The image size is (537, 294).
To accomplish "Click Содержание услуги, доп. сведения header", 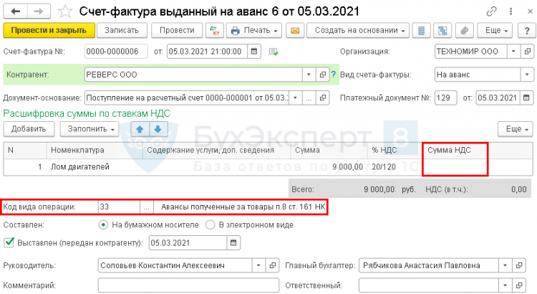I will tap(217, 151).
